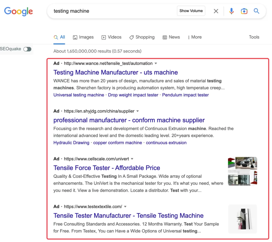The width and height of the screenshot is (272, 242).
Task: Click the Show Volume button
Action: tap(191, 11)
